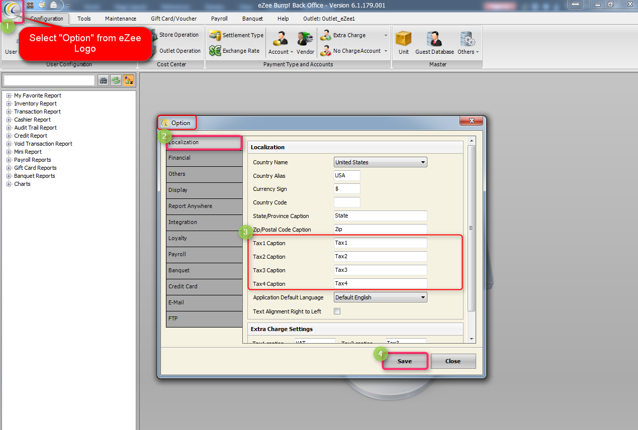Viewport: 638px width, 430px height.
Task: Select the Loyalty section in Option dialog
Action: (x=204, y=238)
